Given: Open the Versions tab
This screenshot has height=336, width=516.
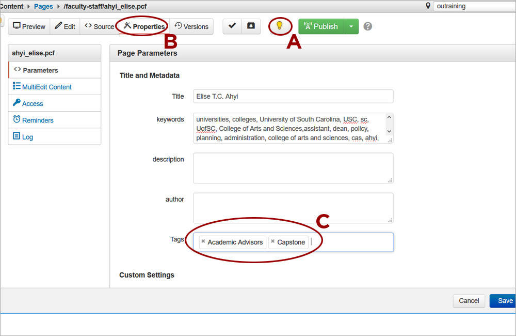Looking at the screenshot, I should (x=191, y=26).
